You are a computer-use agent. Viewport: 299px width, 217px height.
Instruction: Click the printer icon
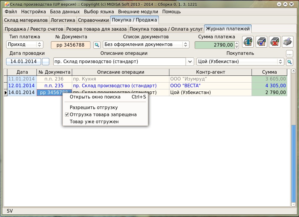pyautogui.click(x=288, y=42)
